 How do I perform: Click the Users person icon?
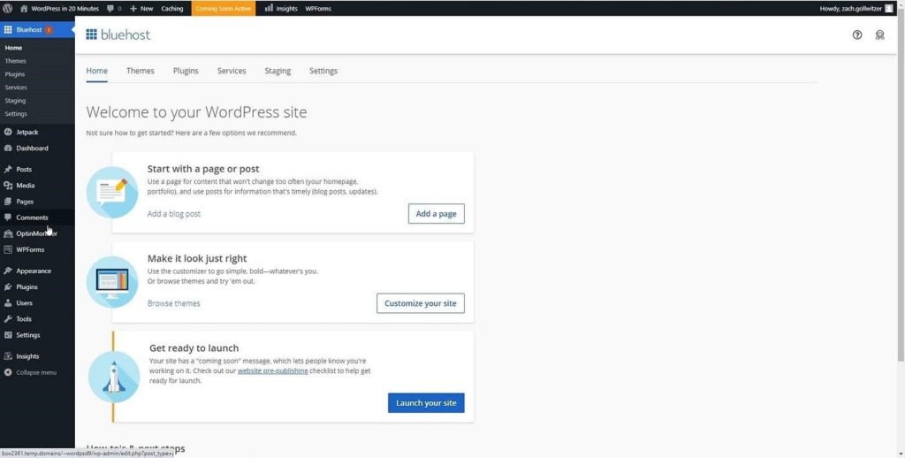[8, 302]
